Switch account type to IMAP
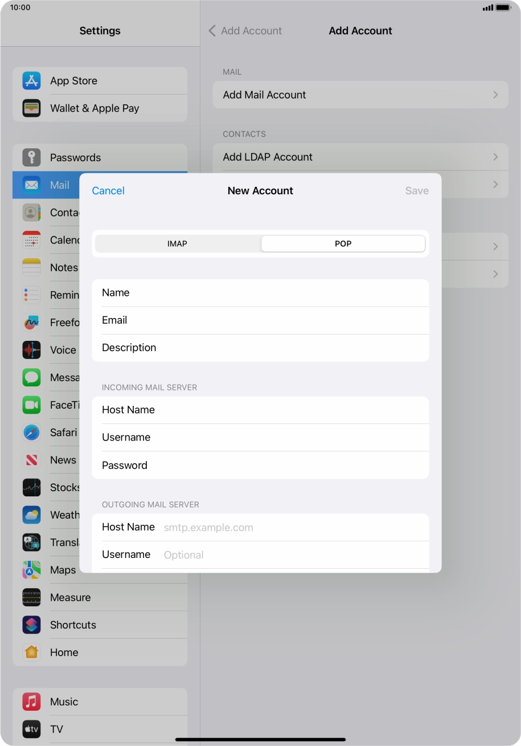 [x=177, y=243]
